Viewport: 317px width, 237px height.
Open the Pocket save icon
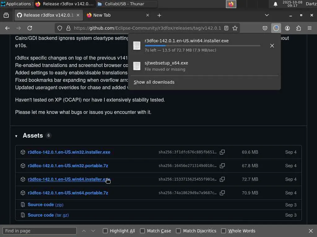(265, 28)
